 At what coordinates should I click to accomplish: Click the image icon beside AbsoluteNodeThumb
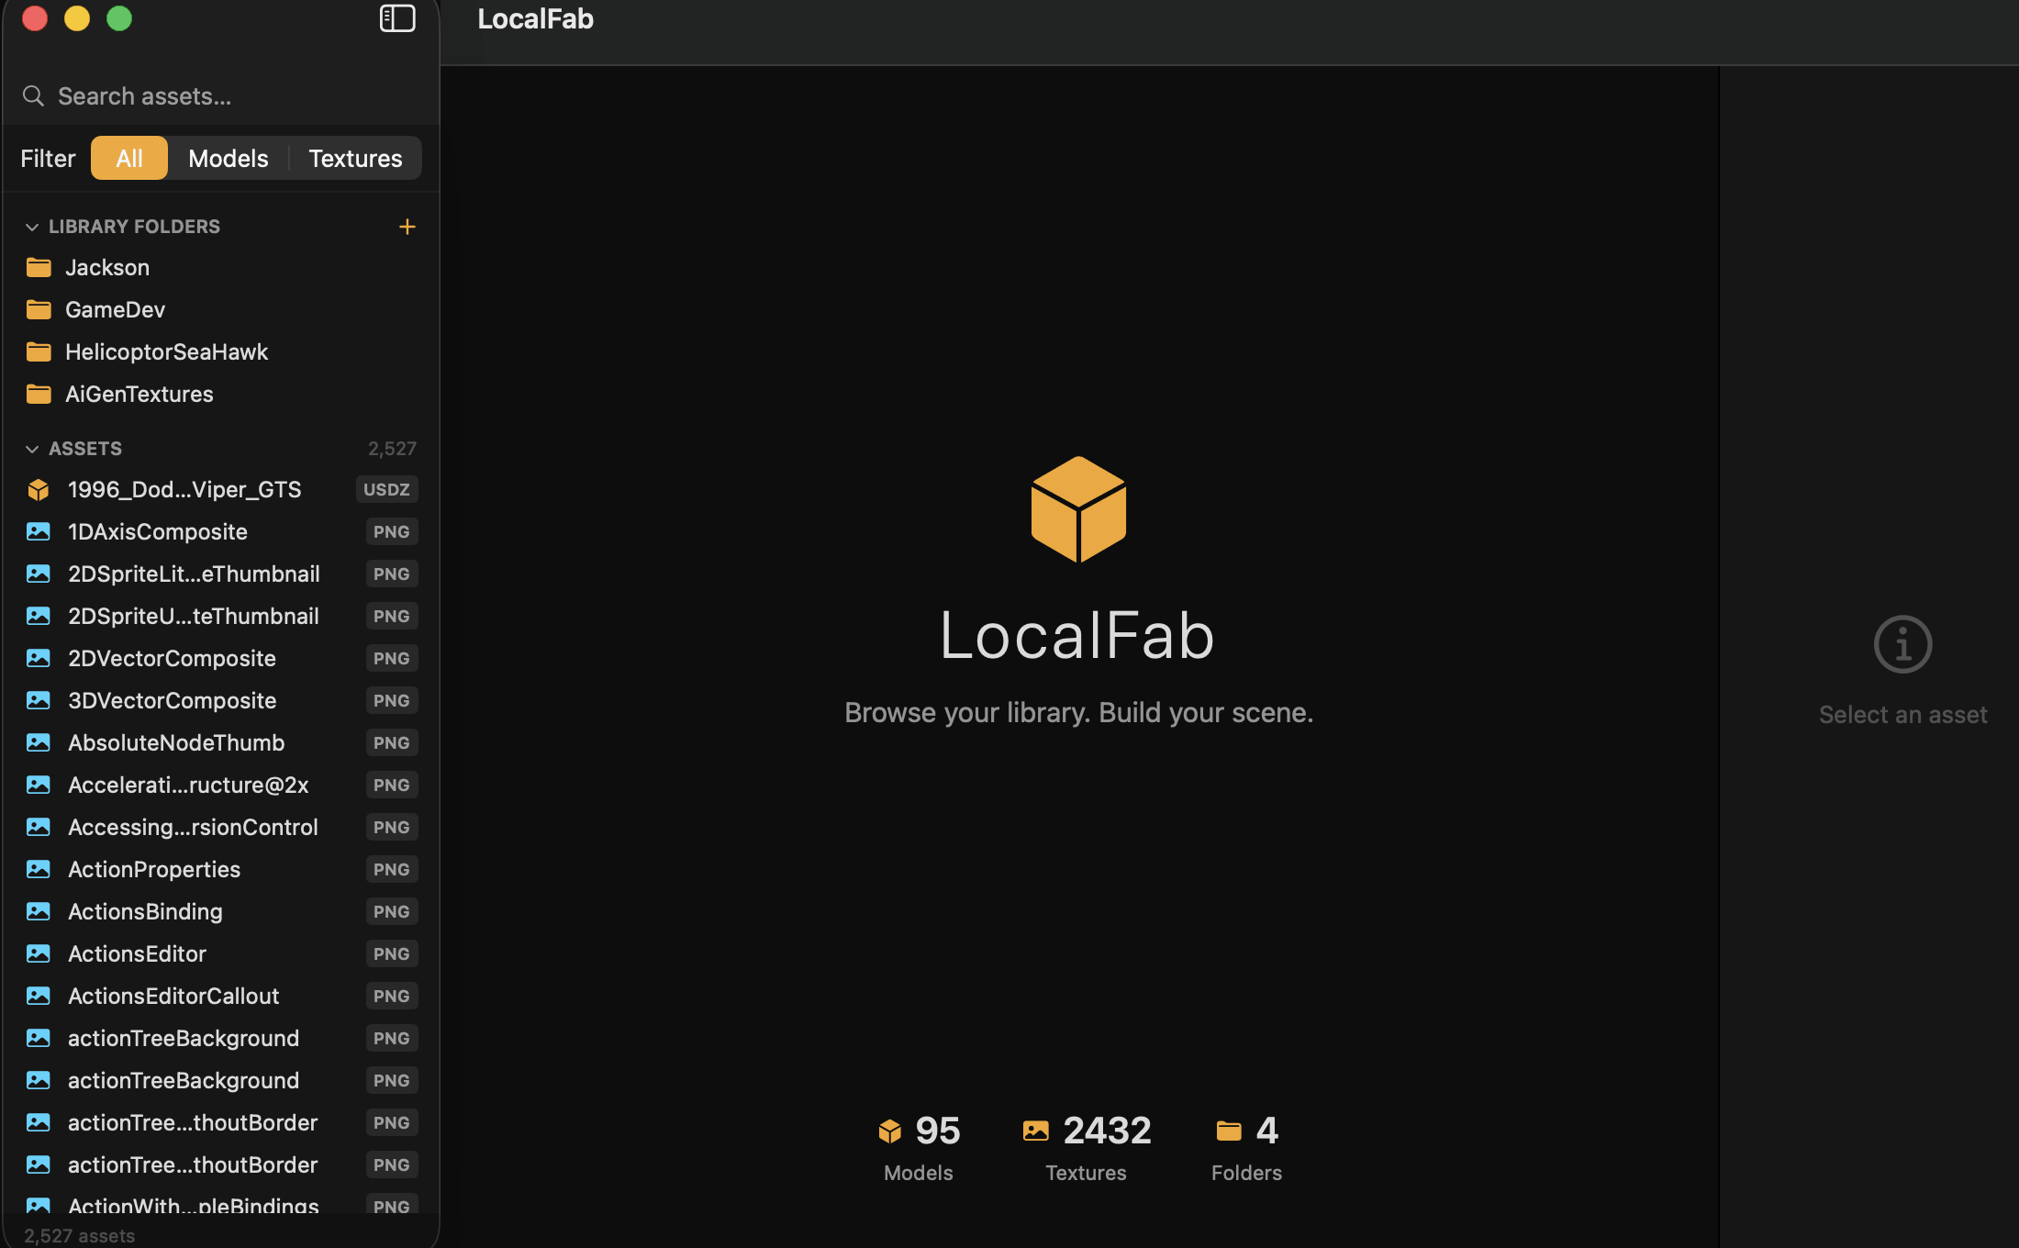click(x=39, y=742)
